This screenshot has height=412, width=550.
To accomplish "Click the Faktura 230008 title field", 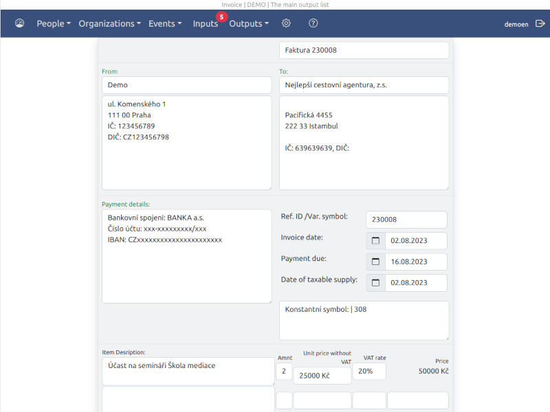I will [364, 50].
